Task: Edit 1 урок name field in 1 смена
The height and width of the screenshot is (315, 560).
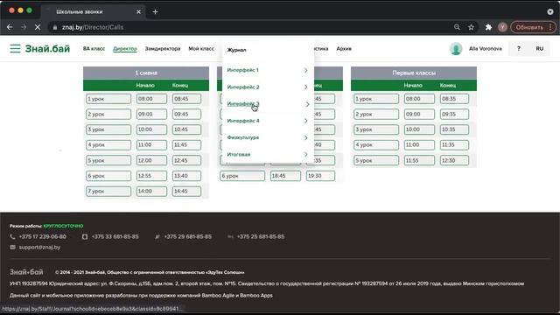Action: pyautogui.click(x=108, y=99)
